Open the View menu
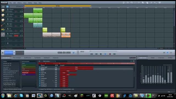176x99 pixels. click(x=25, y=3)
